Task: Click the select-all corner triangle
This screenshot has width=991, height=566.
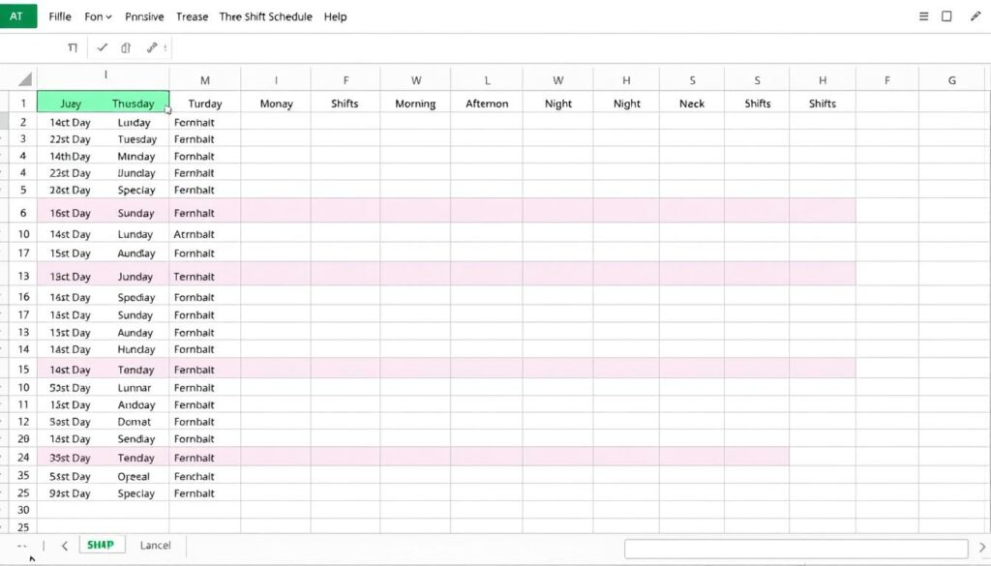Action: (24, 79)
